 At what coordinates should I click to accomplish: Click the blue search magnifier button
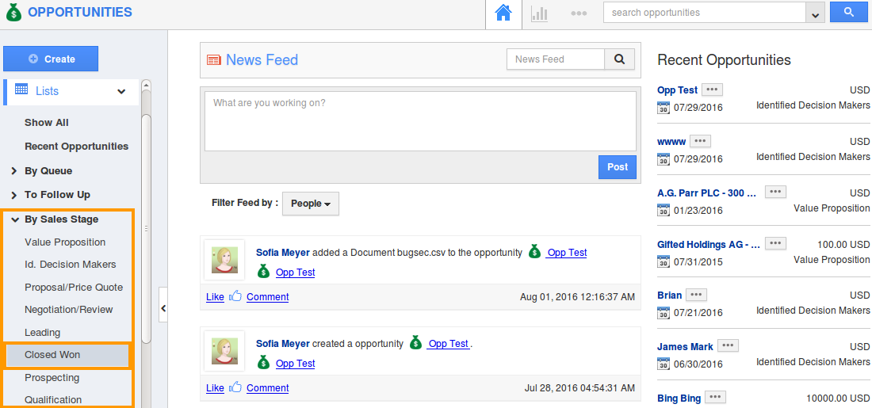coord(848,13)
